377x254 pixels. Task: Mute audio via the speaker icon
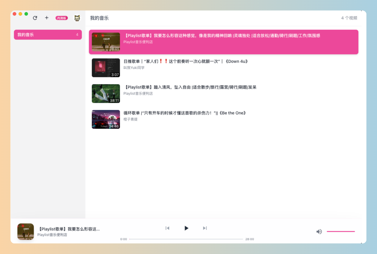319,231
